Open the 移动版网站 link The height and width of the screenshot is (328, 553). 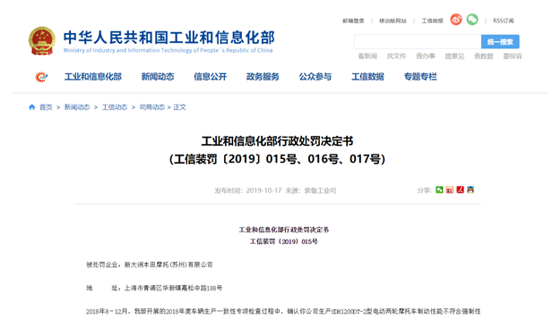[393, 21]
